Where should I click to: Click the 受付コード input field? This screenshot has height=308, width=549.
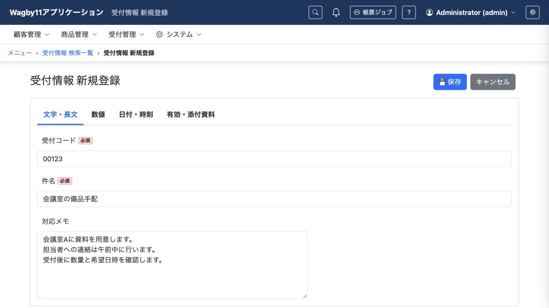[274, 159]
